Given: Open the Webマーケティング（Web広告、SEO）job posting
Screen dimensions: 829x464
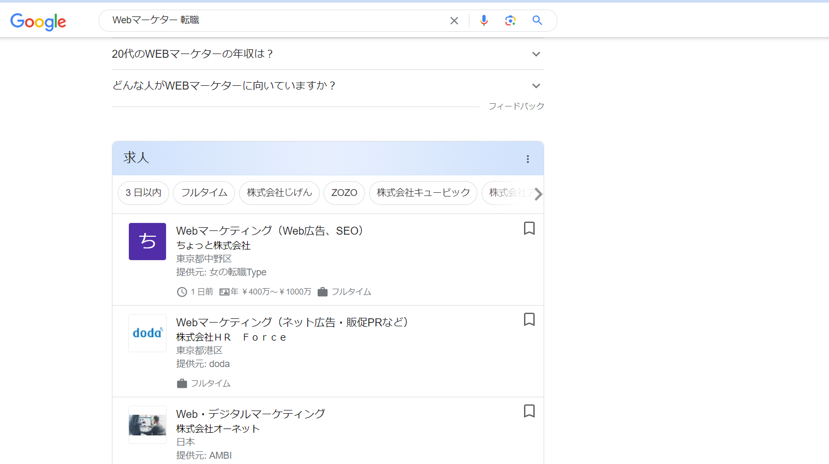Looking at the screenshot, I should pyautogui.click(x=269, y=230).
